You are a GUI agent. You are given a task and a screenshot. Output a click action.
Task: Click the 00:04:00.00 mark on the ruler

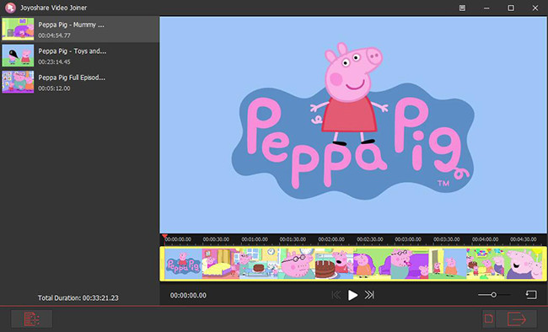click(x=485, y=239)
